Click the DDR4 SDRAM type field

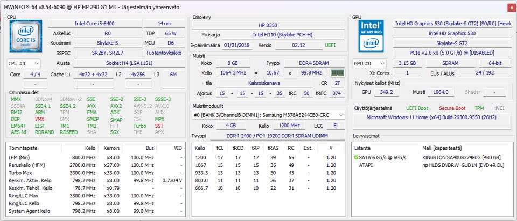tap(314, 63)
